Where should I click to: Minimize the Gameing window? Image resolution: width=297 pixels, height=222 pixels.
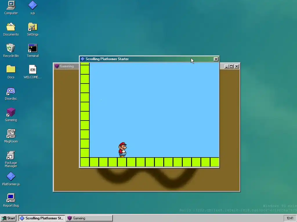[x=226, y=66]
